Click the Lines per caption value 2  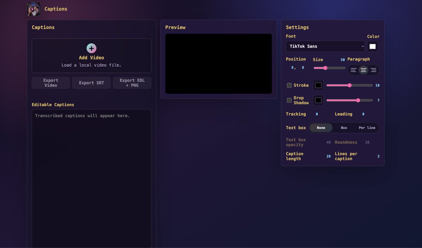pyautogui.click(x=378, y=156)
